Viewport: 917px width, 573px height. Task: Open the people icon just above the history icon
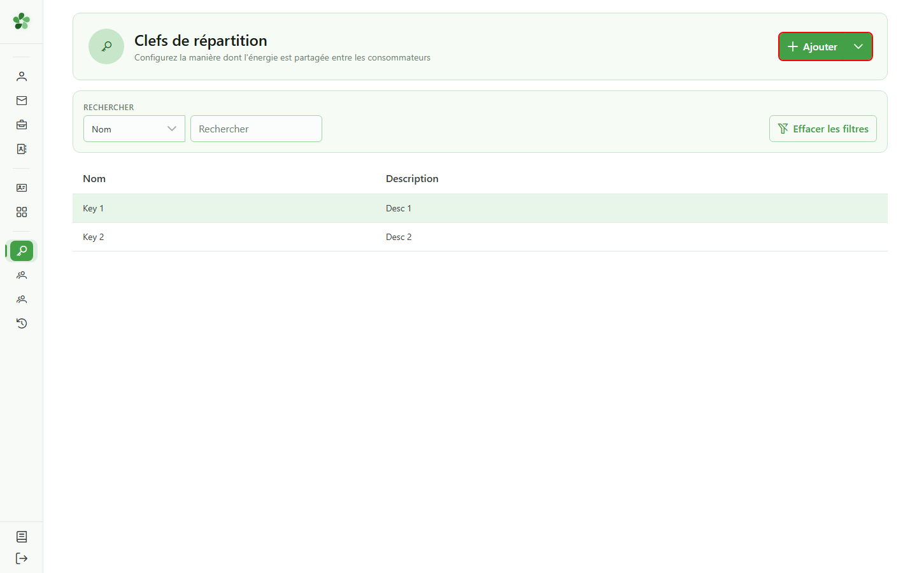pyautogui.click(x=22, y=299)
